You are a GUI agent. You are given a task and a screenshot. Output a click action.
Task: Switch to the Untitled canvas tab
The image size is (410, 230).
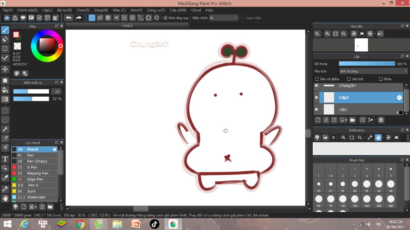[x=127, y=26]
